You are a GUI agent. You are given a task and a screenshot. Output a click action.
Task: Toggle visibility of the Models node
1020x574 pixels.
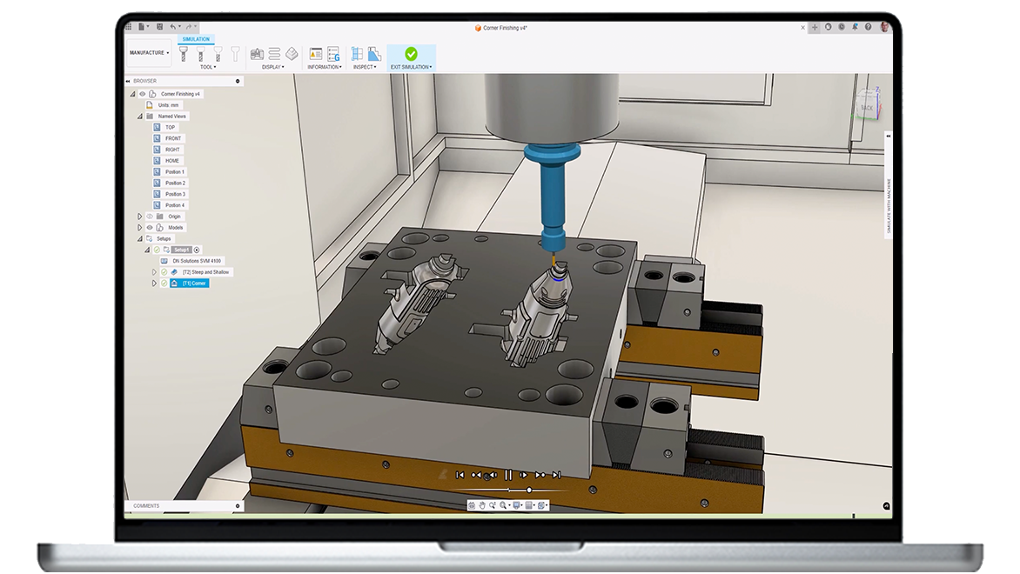(149, 228)
